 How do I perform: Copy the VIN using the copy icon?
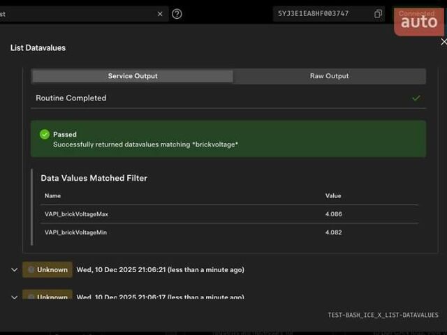click(x=378, y=14)
